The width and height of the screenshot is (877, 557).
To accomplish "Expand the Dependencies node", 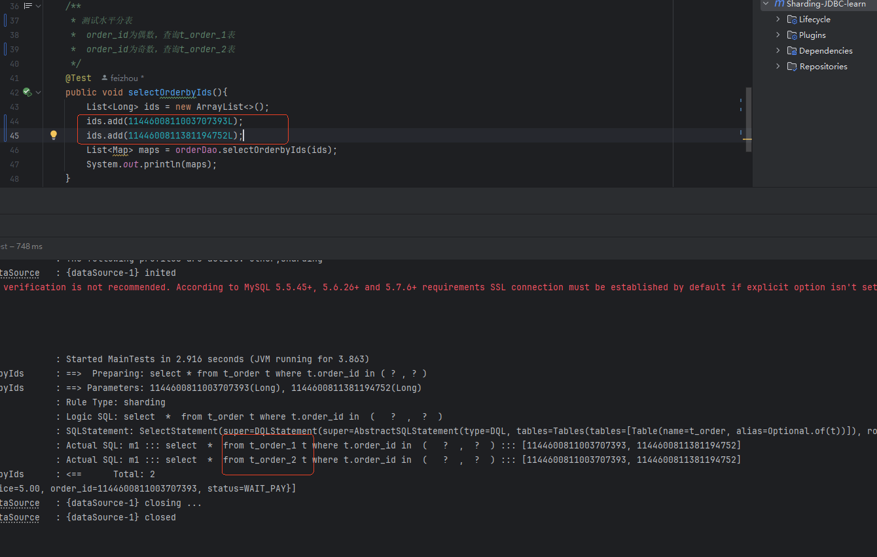I will pyautogui.click(x=778, y=51).
